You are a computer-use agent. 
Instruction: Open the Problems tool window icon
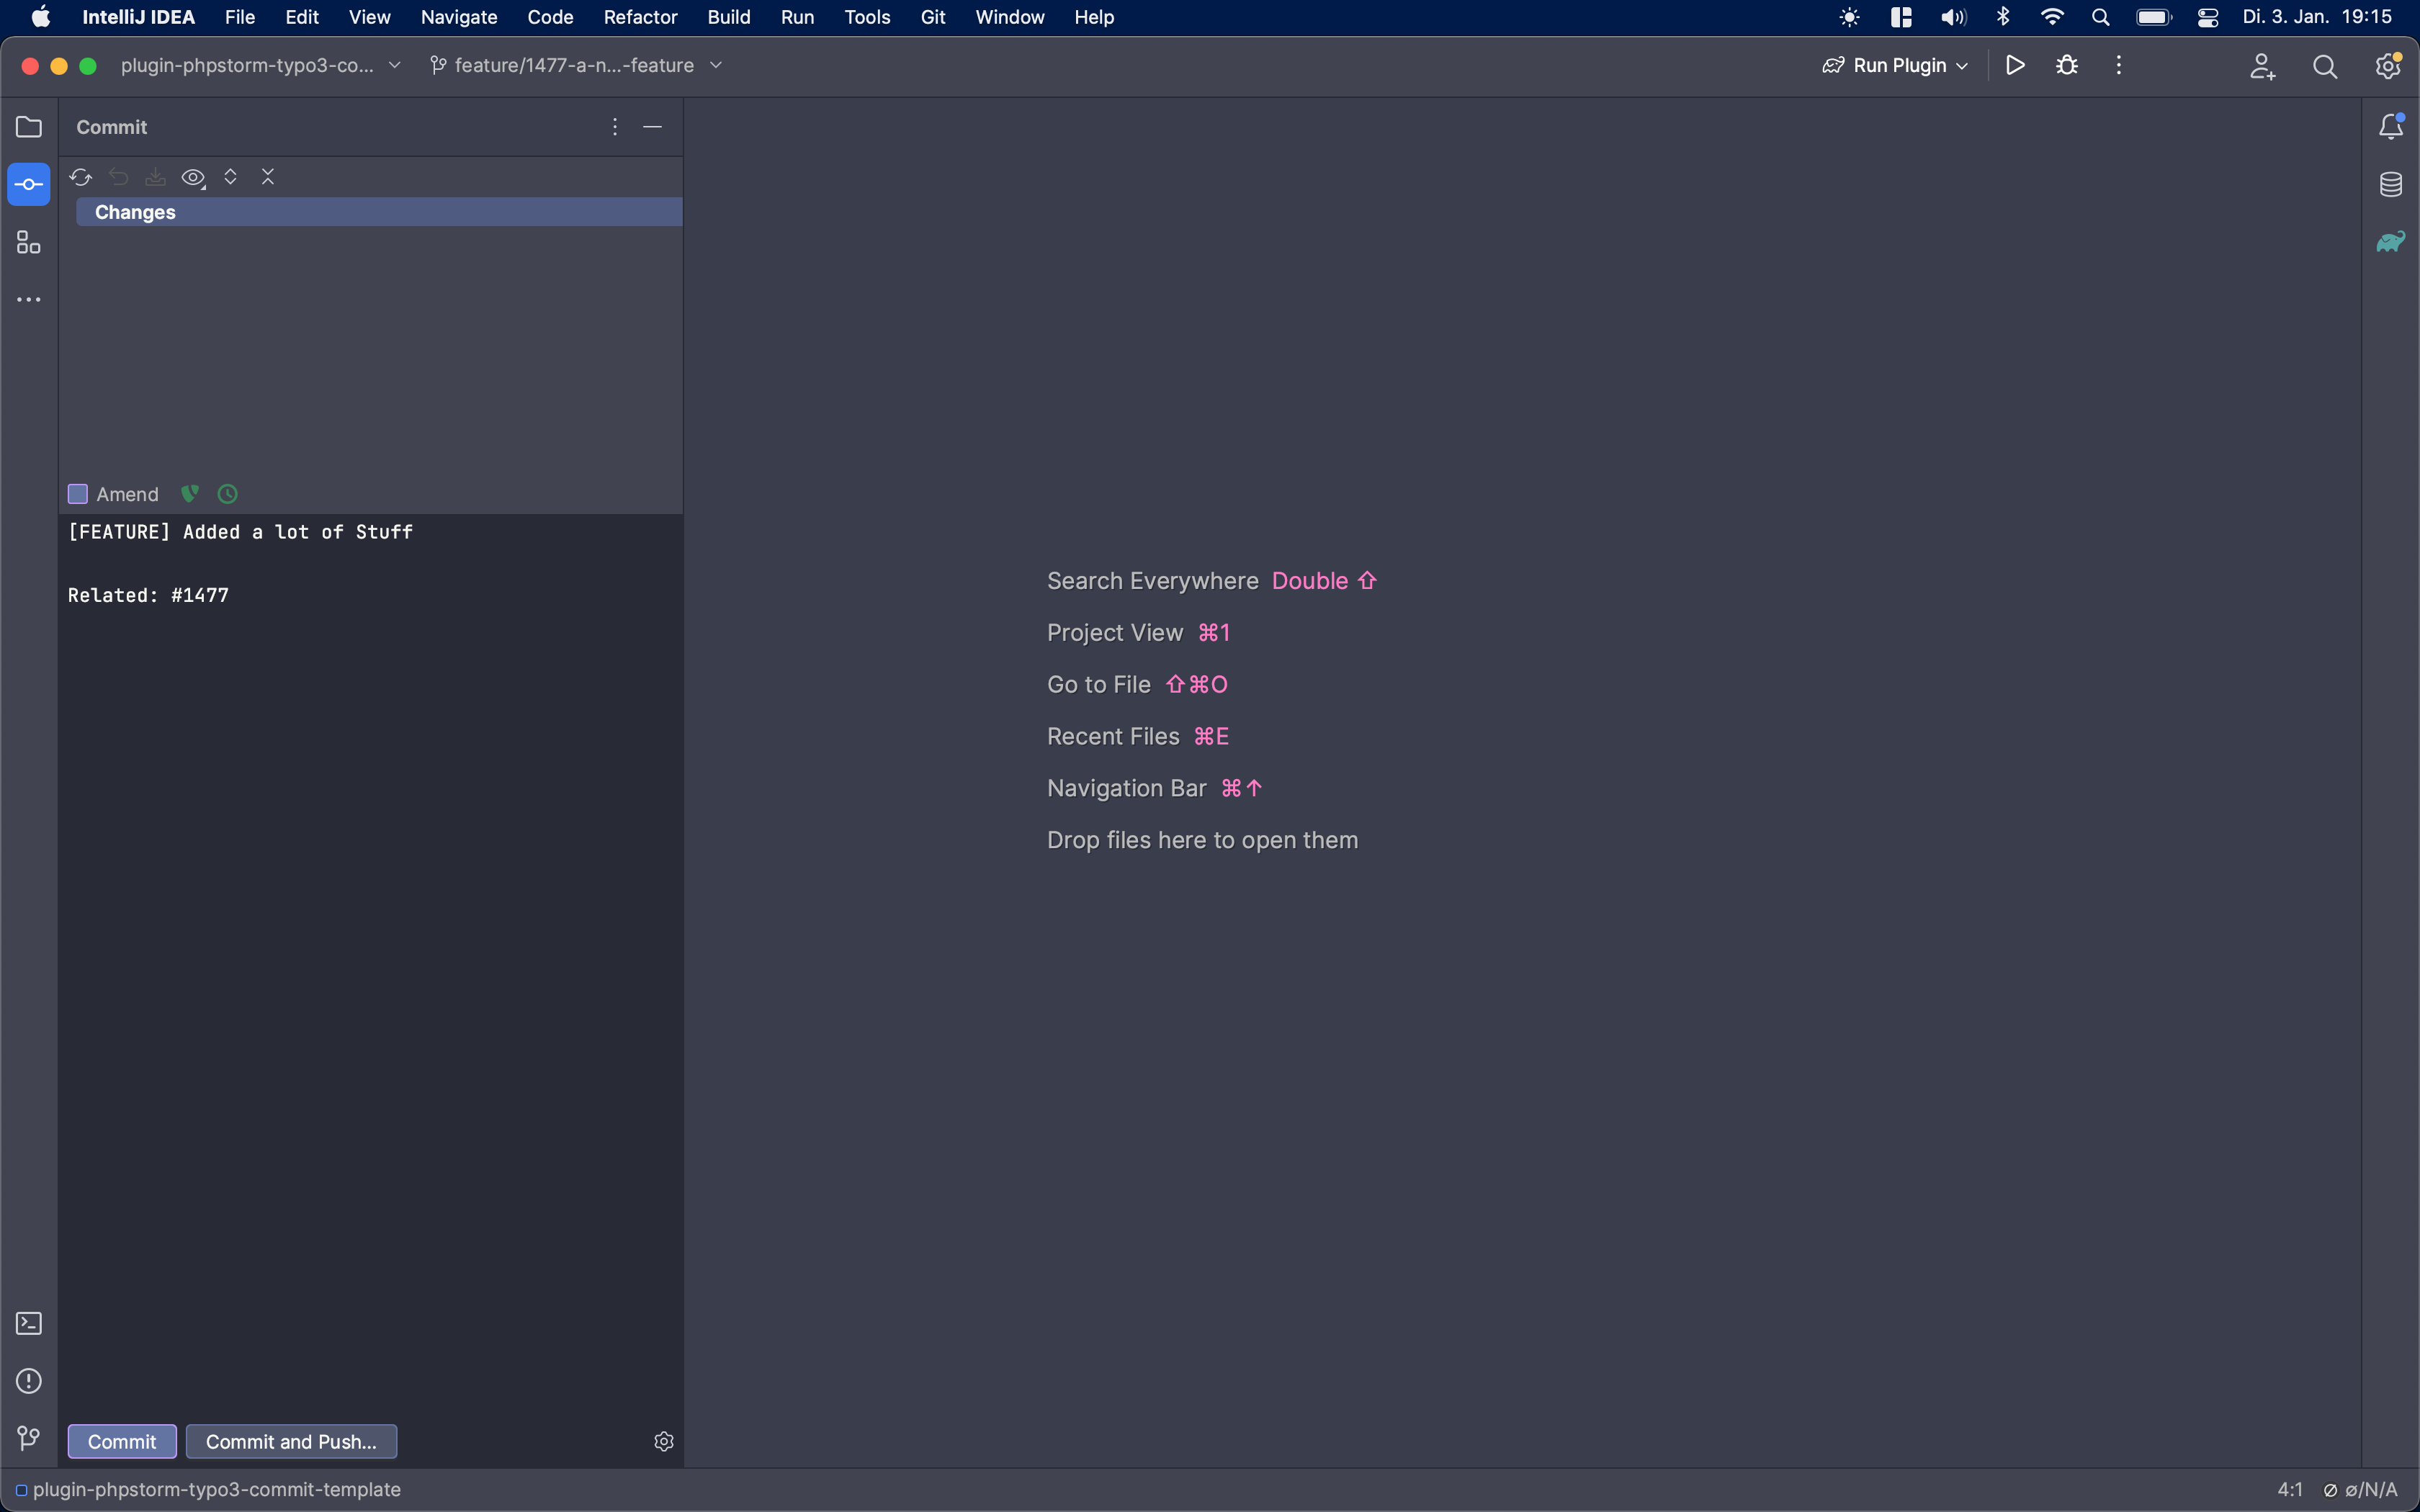pyautogui.click(x=29, y=1381)
